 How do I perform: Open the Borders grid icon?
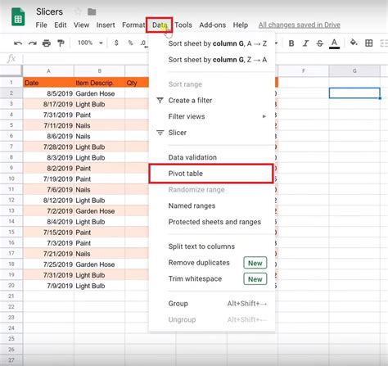(369, 43)
